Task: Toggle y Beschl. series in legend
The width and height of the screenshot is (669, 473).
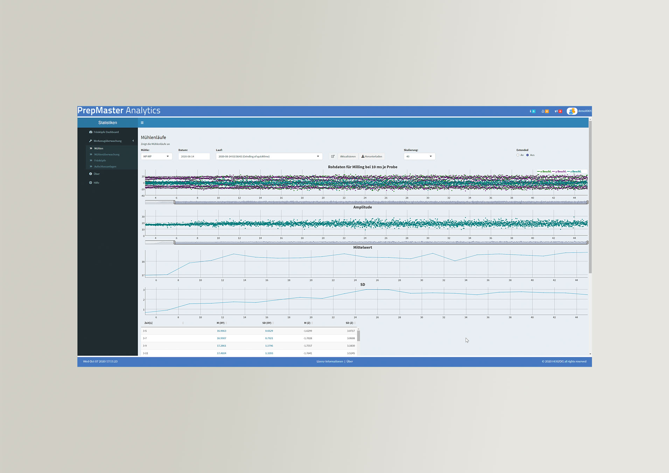Action: (x=559, y=171)
